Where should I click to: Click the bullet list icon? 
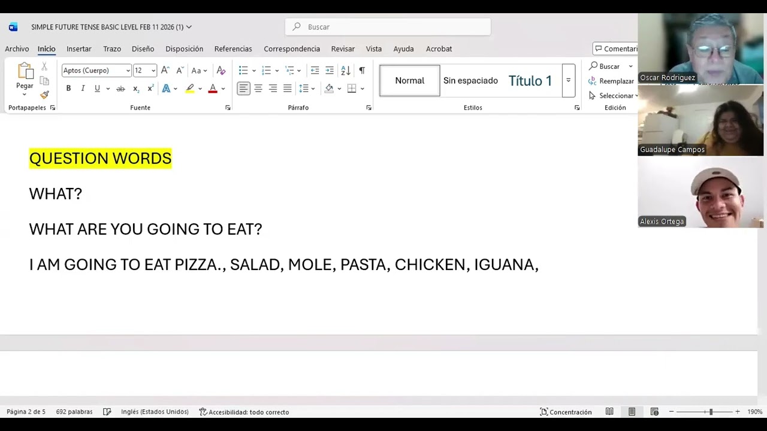pyautogui.click(x=243, y=71)
